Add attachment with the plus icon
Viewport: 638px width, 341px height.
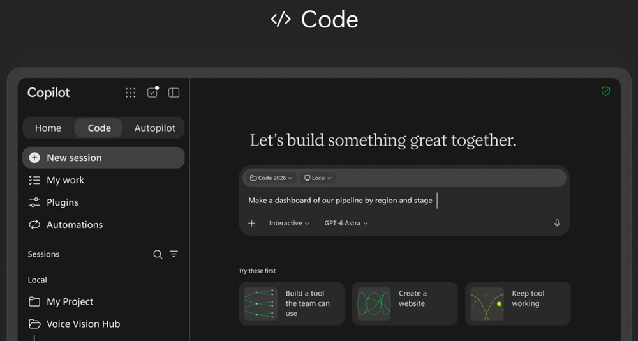pyautogui.click(x=252, y=223)
